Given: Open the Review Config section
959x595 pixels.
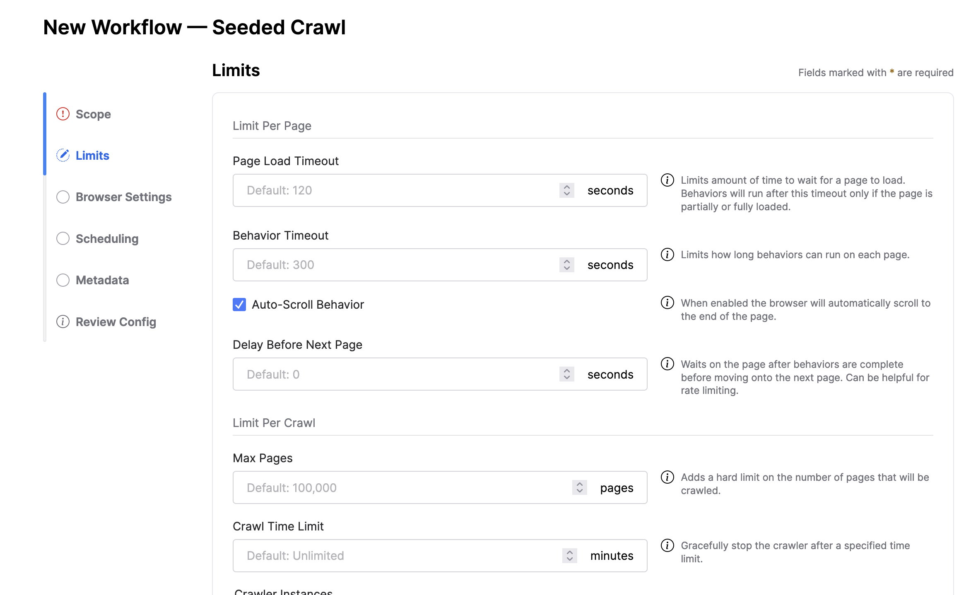Looking at the screenshot, I should (116, 322).
